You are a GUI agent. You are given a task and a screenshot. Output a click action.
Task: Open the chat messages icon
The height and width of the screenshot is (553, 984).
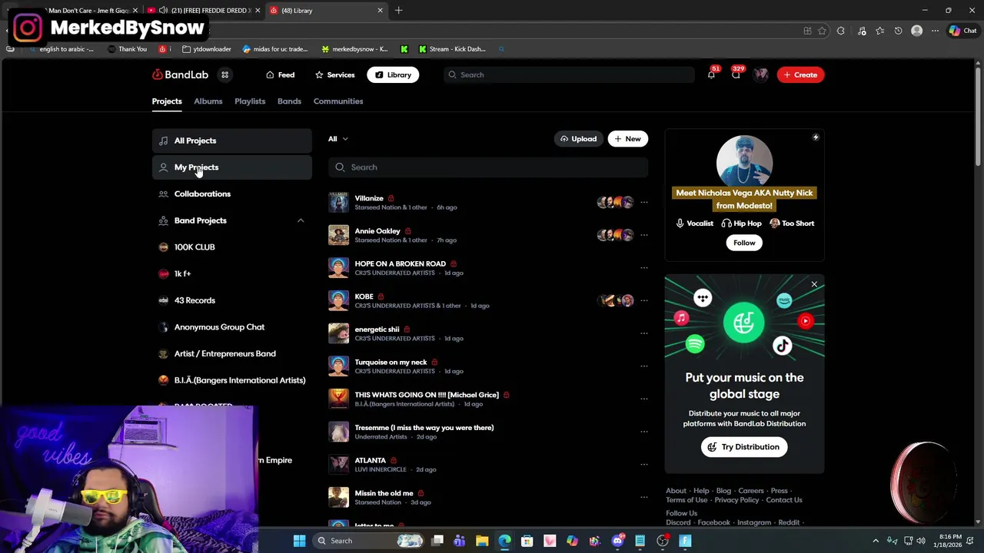pos(736,75)
